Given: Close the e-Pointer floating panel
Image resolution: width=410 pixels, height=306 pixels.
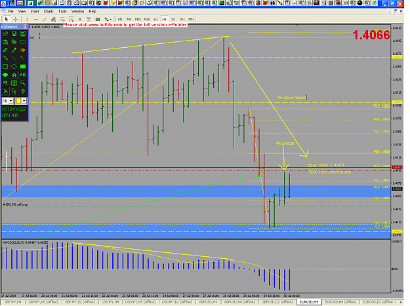Looking at the screenshot, I should tap(26, 27).
